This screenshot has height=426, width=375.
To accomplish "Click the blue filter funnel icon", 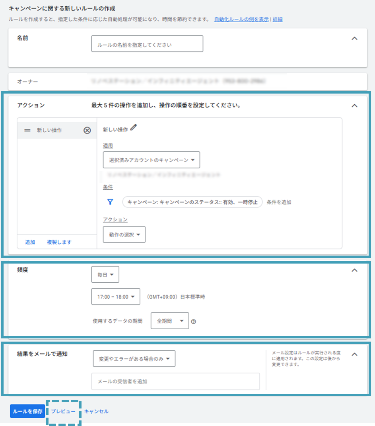I will pos(110,202).
